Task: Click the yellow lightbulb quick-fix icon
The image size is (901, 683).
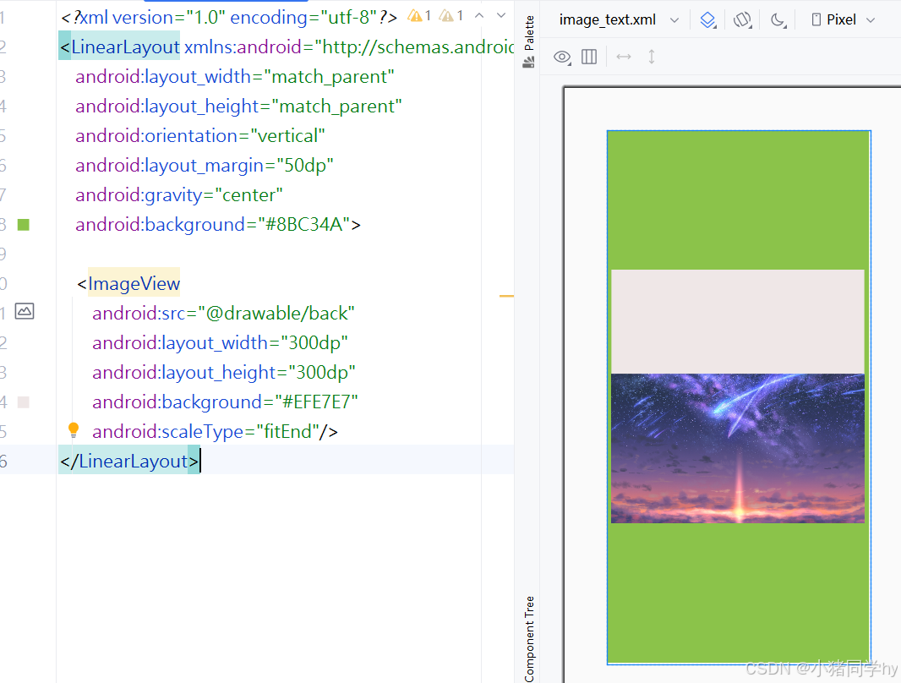Action: click(x=74, y=430)
